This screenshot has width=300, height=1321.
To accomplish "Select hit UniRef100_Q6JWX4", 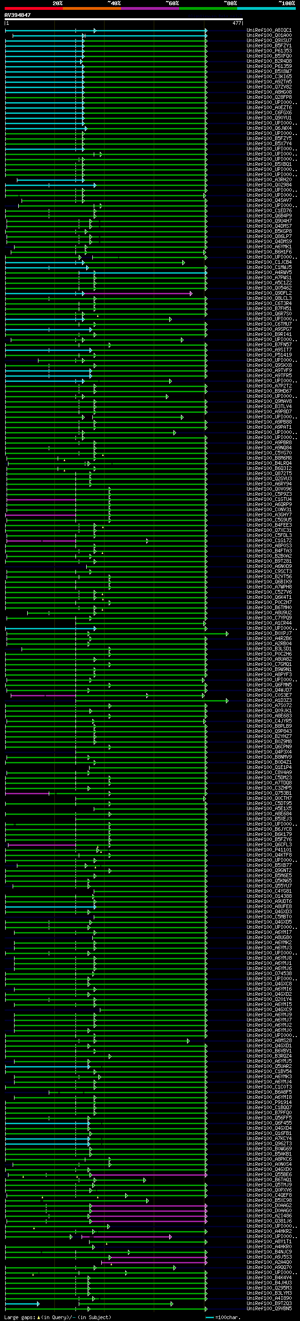I will [269, 128].
